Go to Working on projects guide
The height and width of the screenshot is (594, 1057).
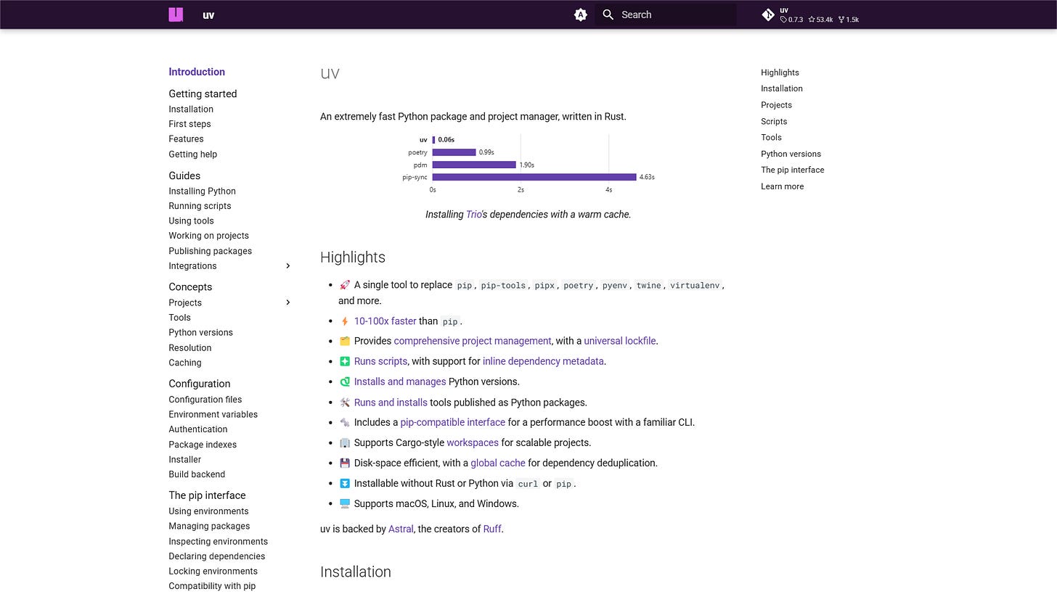(x=208, y=236)
